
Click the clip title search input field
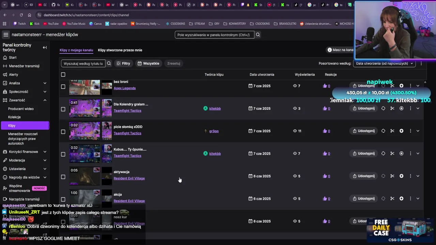coord(83,63)
